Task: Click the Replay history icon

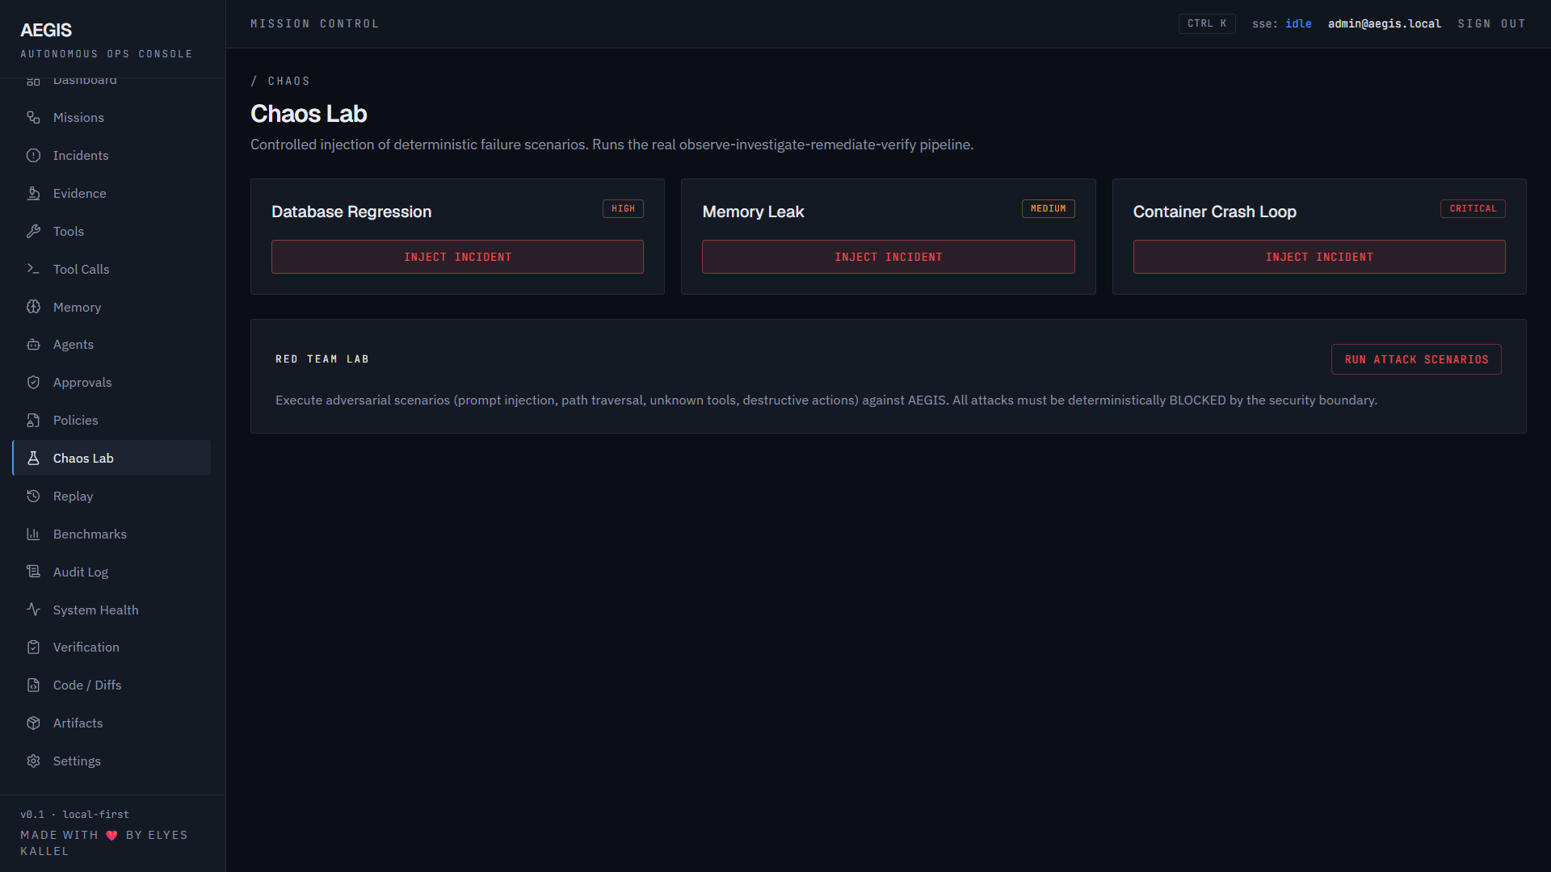Action: click(33, 497)
